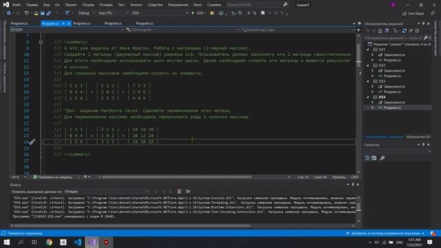Screen dimensions: 441x248
Task: Click the VS Code icon in taskbar
Action: 78,242
